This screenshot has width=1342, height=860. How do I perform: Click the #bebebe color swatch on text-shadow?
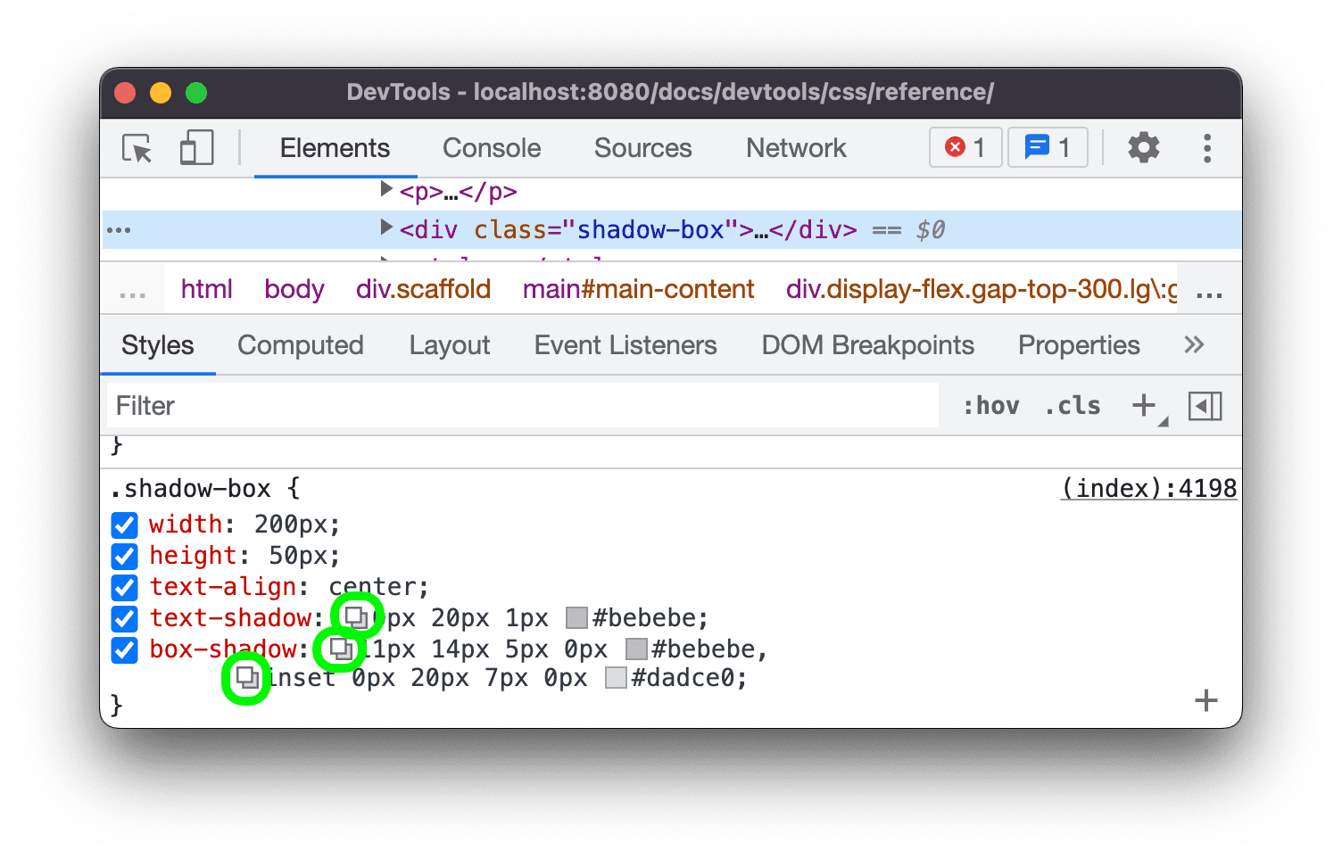[576, 616]
